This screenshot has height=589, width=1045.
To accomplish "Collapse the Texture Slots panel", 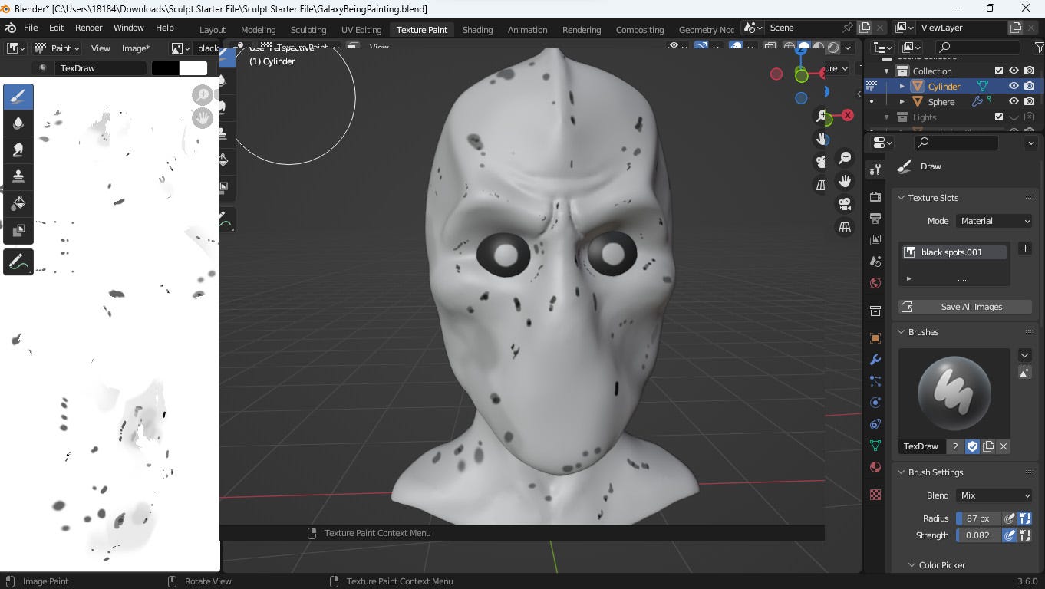I will (x=902, y=198).
